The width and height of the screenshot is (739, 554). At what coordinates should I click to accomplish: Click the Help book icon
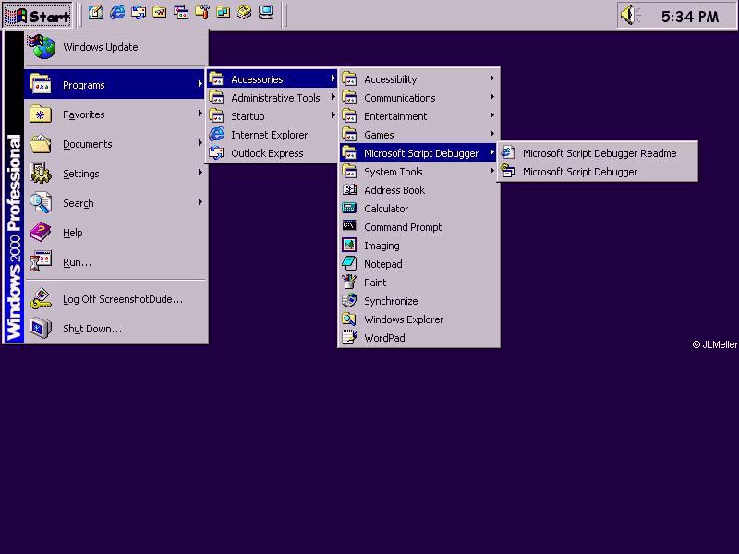click(41, 233)
